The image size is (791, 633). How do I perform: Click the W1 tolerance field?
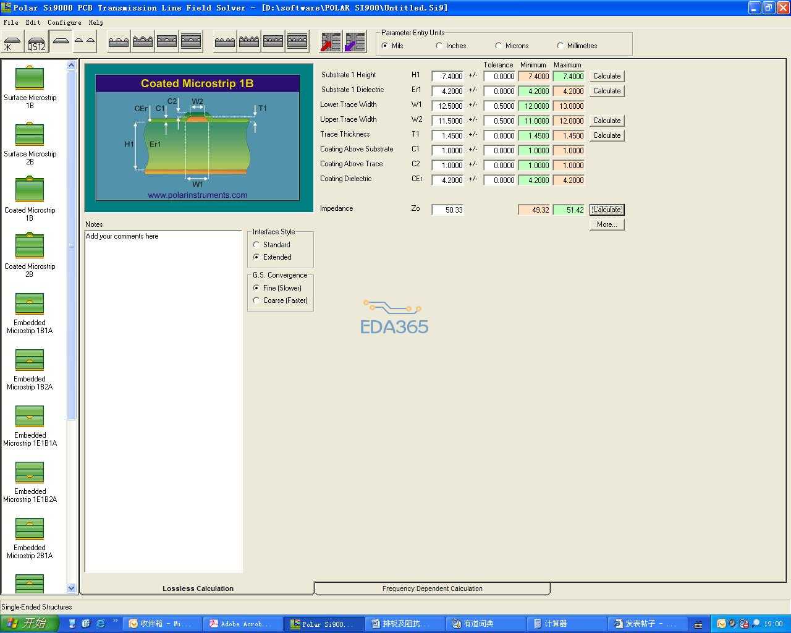pos(500,106)
